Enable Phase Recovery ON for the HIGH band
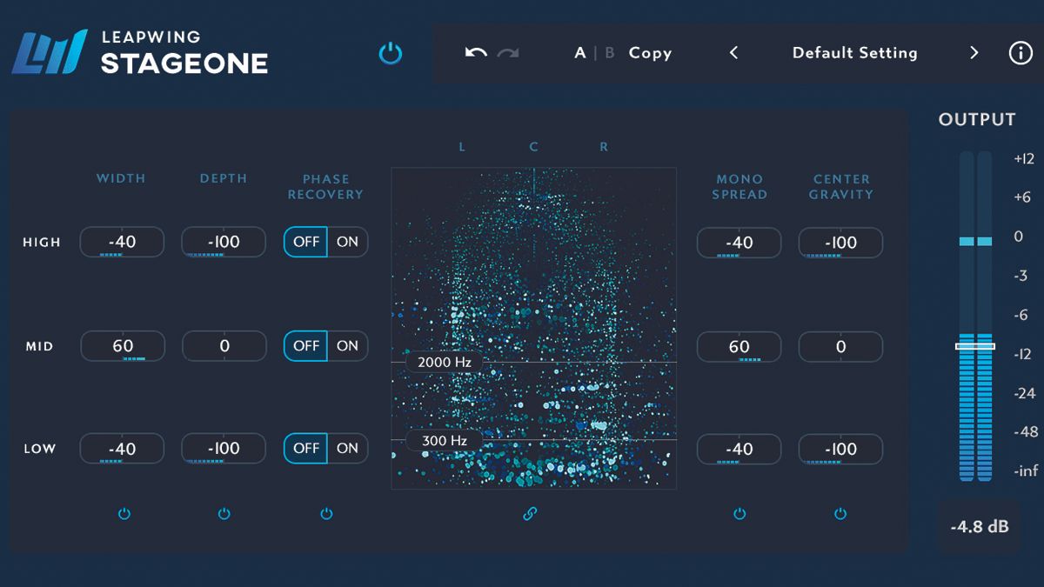Screen dimensions: 1044x587 (347, 242)
